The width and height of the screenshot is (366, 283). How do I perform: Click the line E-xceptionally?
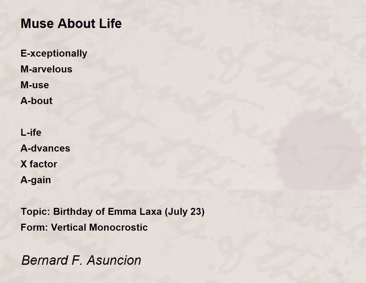pyautogui.click(x=54, y=54)
